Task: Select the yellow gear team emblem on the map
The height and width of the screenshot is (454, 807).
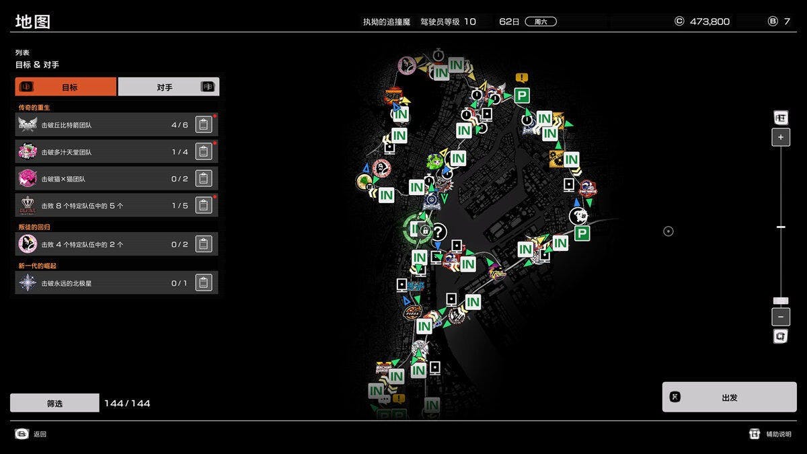Action: (x=556, y=159)
